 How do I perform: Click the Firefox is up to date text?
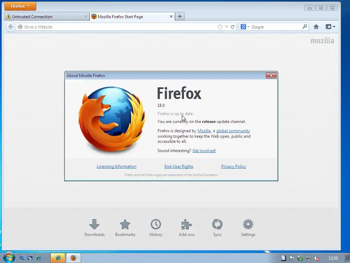click(x=175, y=114)
